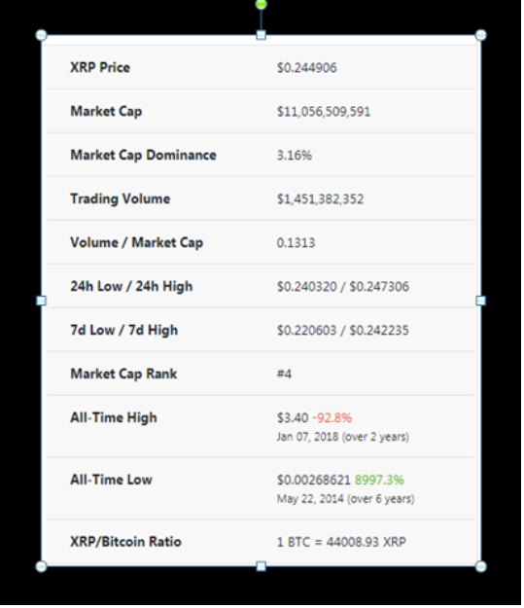Click the Market Cap Rank #4 value
This screenshot has width=524, height=608.
click(284, 375)
